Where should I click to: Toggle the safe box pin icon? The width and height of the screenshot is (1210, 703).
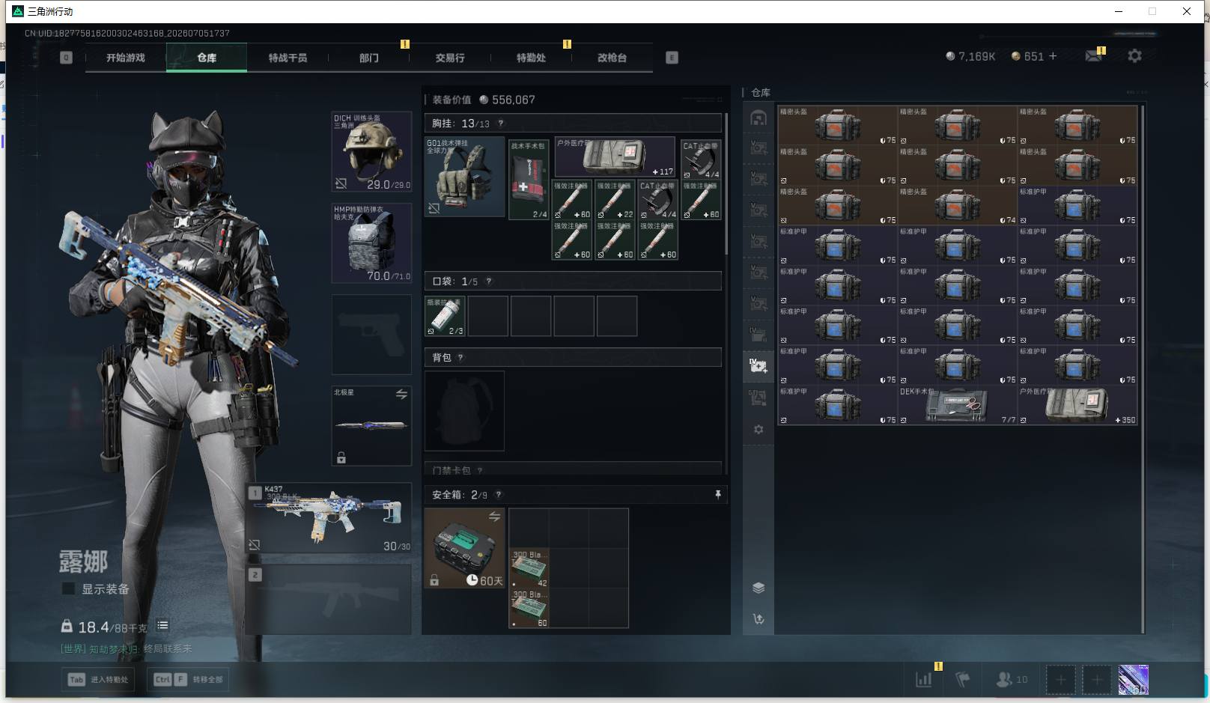coord(717,494)
